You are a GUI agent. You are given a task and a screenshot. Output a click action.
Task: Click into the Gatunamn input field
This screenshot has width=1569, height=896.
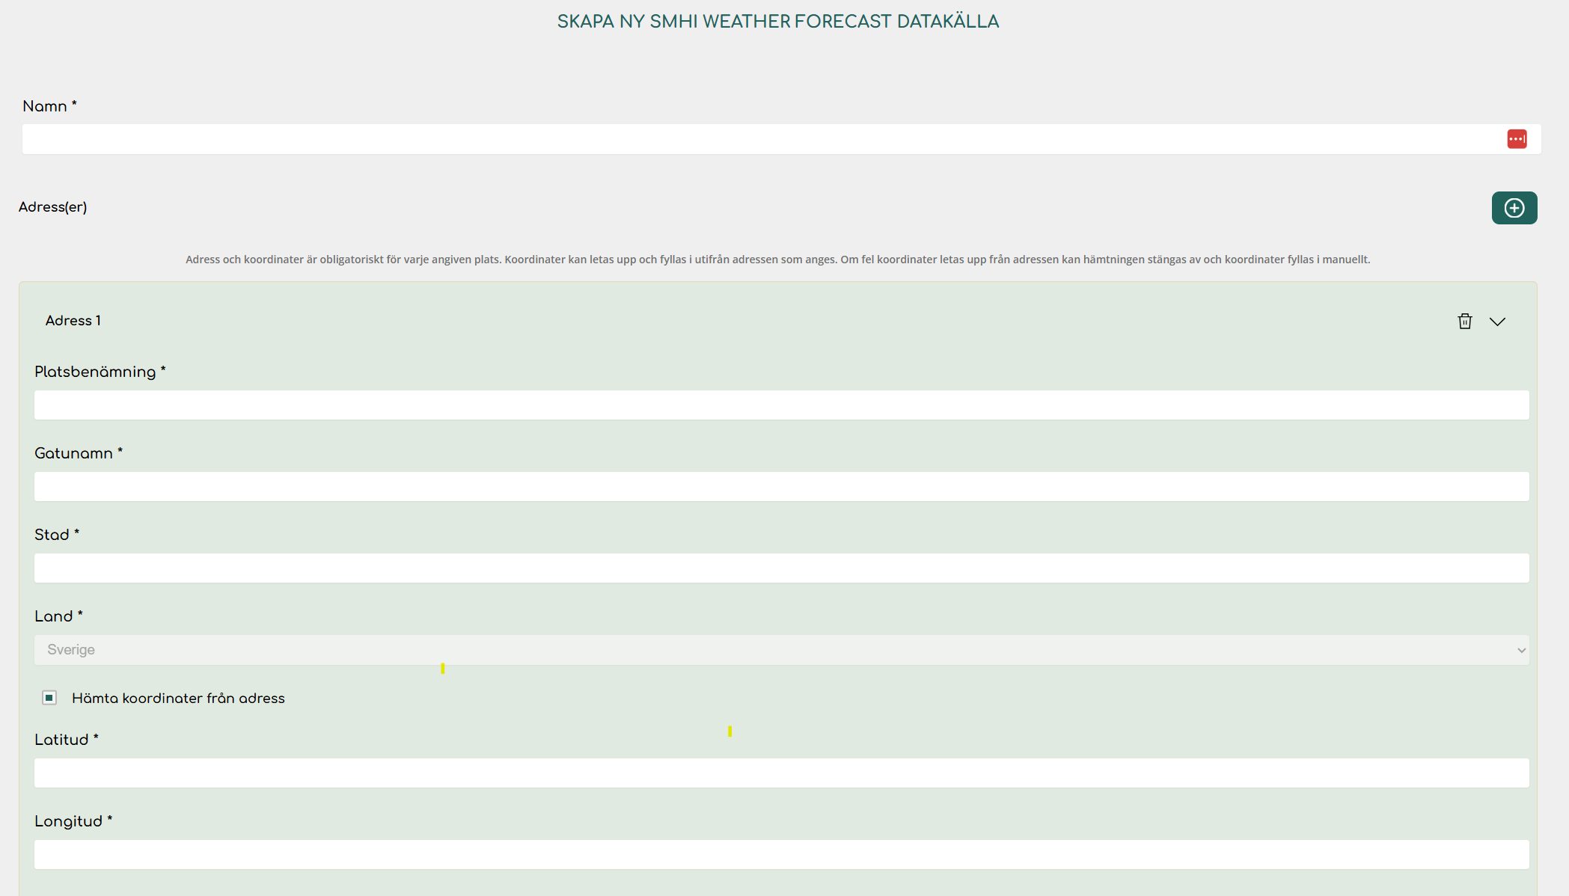coord(781,486)
